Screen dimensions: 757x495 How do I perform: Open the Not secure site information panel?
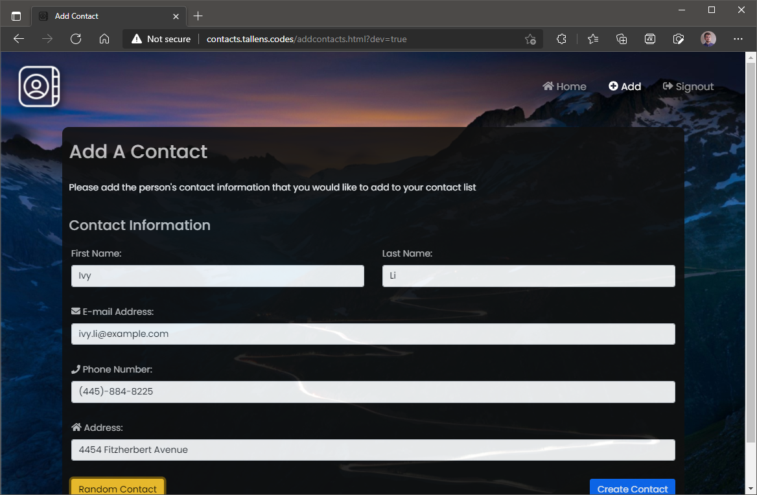[x=160, y=39]
